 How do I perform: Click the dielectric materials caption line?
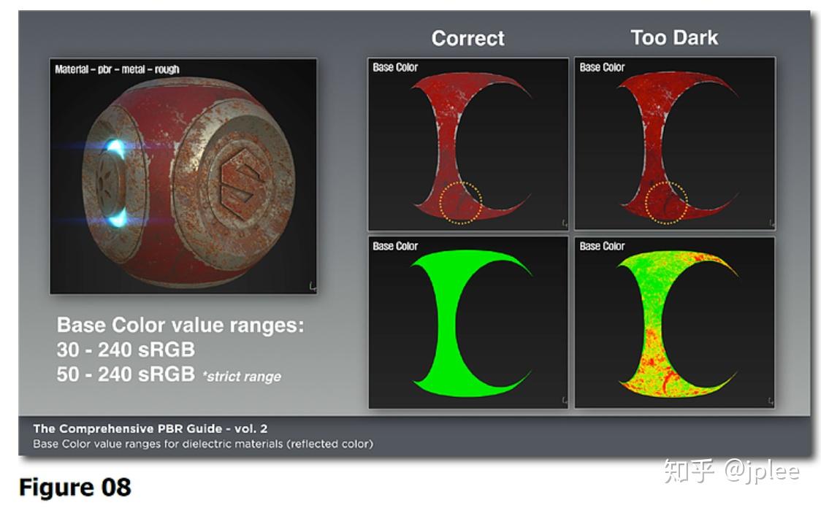203,444
